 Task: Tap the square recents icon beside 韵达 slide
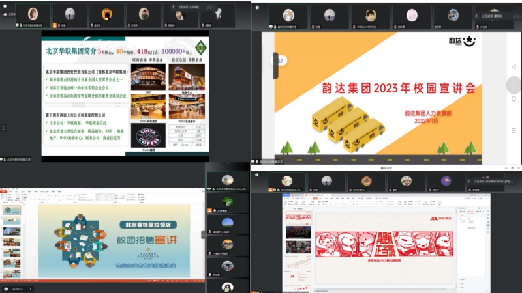coord(514,99)
